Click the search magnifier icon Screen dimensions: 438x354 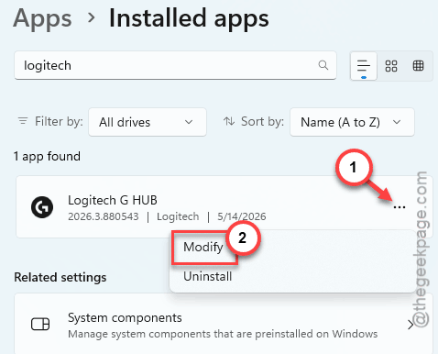tap(323, 65)
